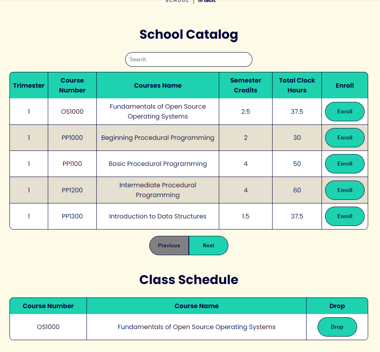Click the trimester value in the OS1000 row

pos(29,111)
